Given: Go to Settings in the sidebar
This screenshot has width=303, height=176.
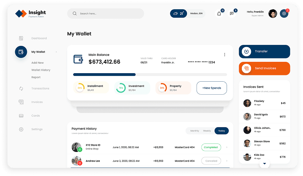Looking at the screenshot, I should pos(37,129).
